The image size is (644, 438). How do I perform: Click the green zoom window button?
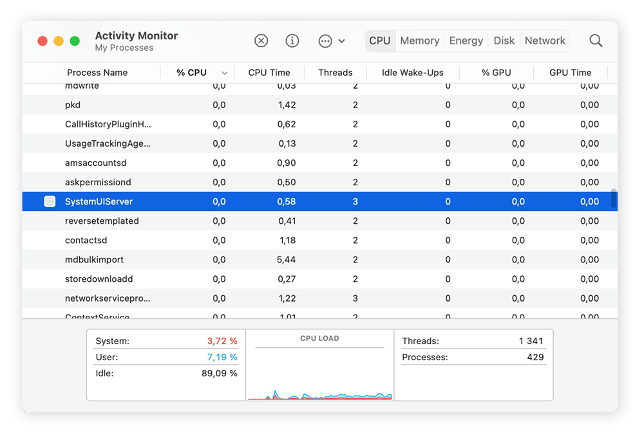click(75, 41)
